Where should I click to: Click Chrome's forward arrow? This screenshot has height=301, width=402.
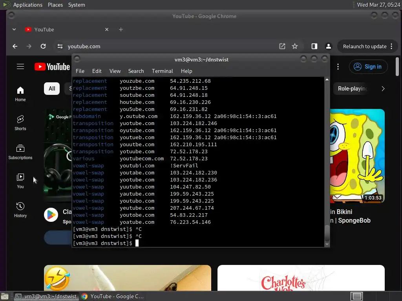point(29,46)
